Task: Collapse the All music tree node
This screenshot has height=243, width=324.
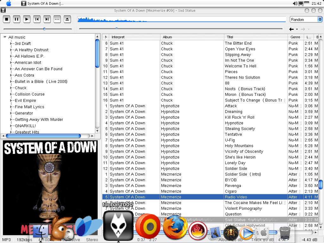Action: coord(5,37)
